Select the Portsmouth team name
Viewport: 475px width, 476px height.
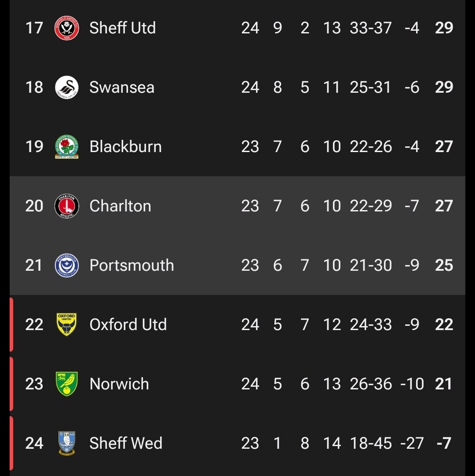pyautogui.click(x=132, y=265)
